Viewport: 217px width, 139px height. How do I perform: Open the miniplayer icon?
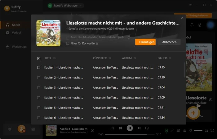click(x=206, y=130)
